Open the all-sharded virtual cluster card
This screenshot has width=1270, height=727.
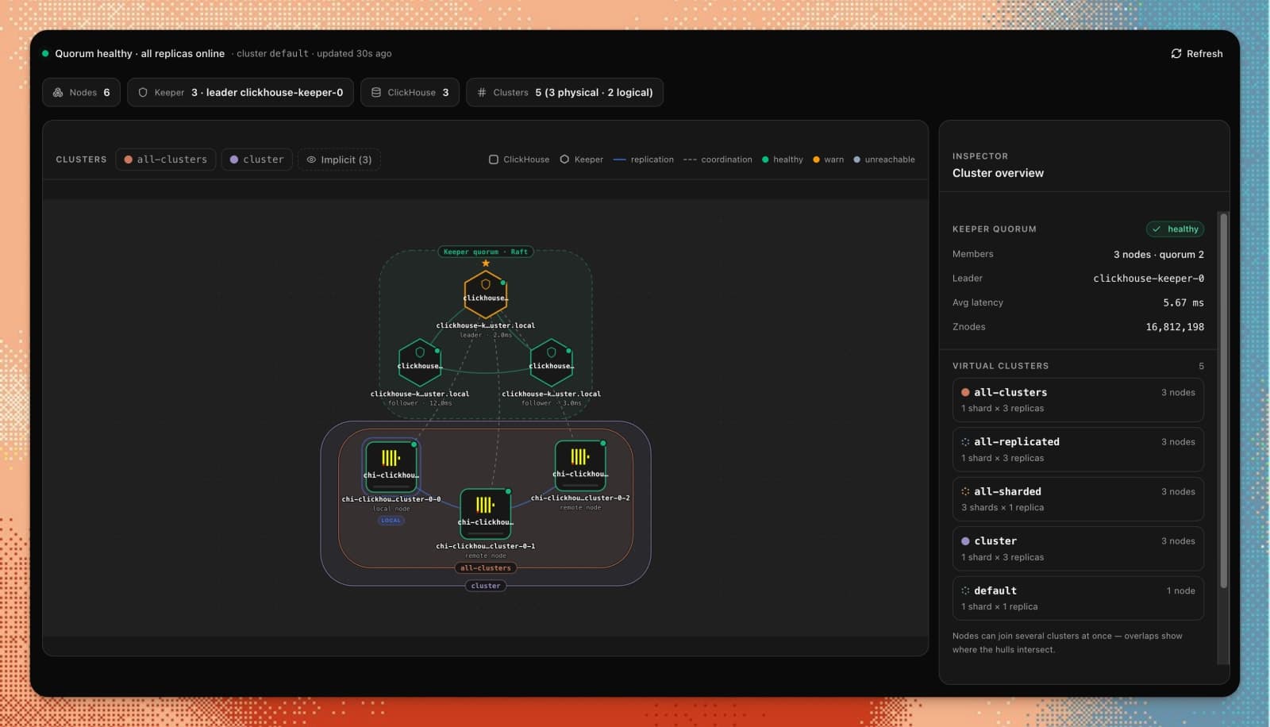[1078, 499]
